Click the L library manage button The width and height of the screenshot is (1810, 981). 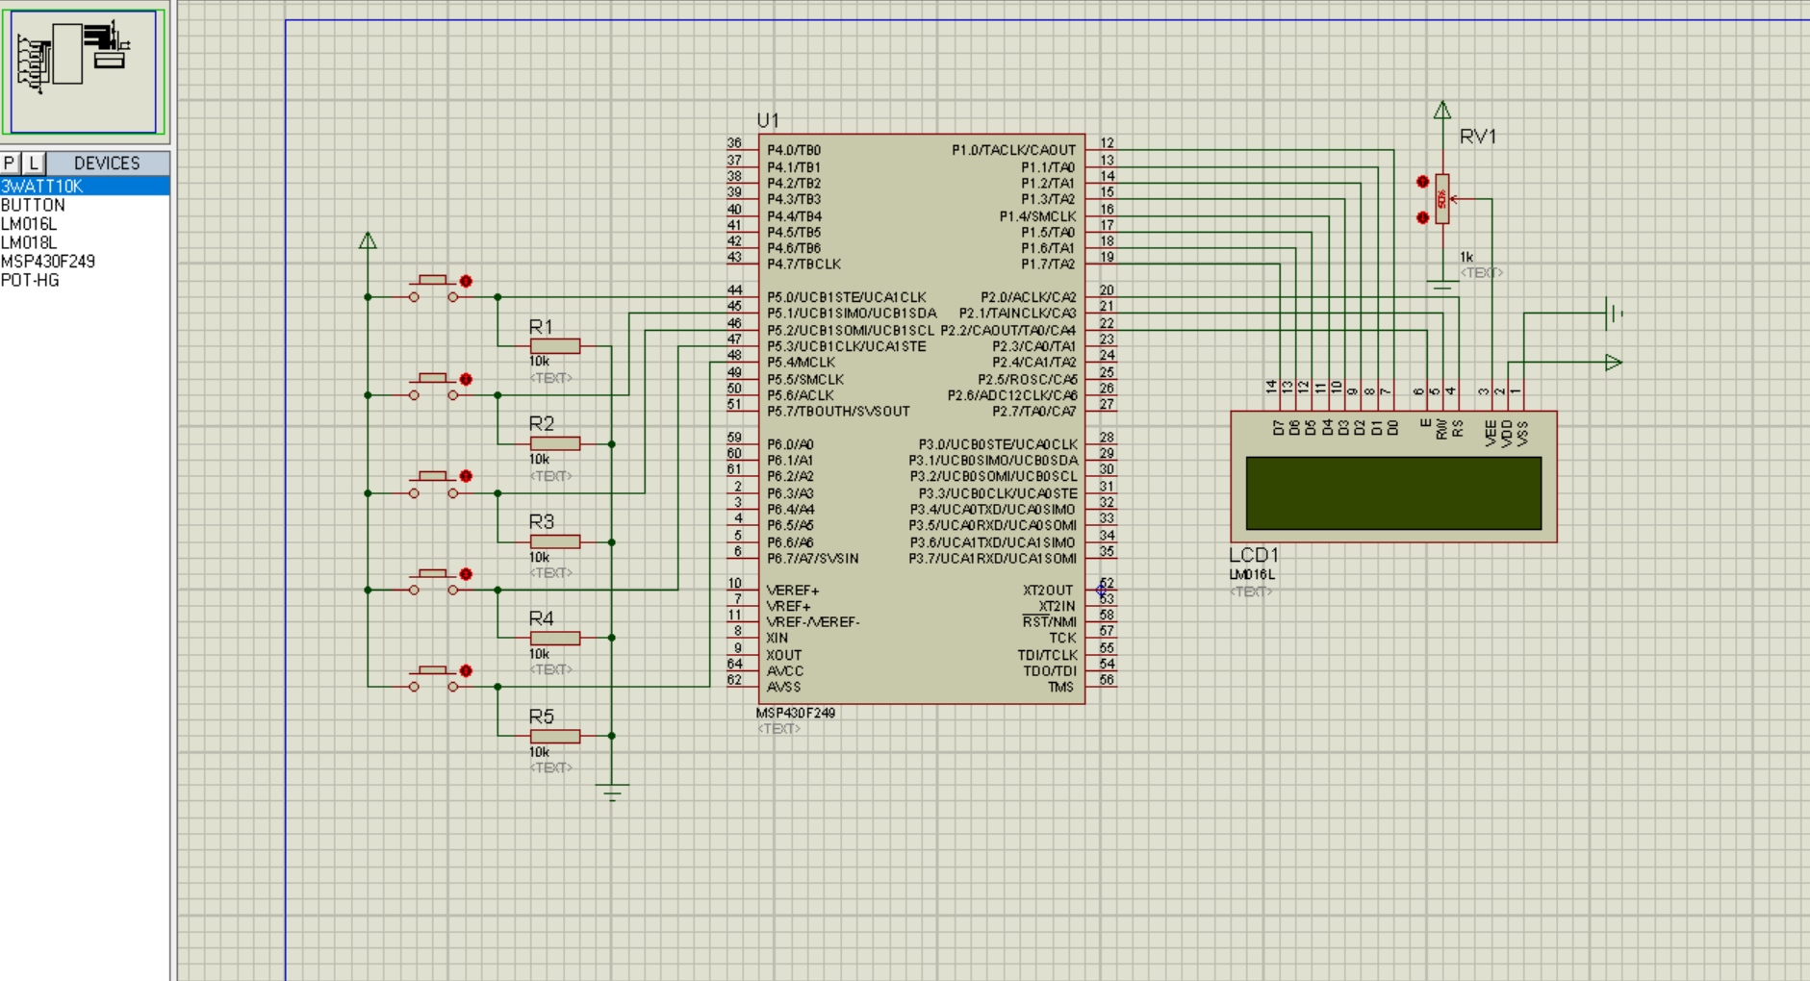pos(34,163)
